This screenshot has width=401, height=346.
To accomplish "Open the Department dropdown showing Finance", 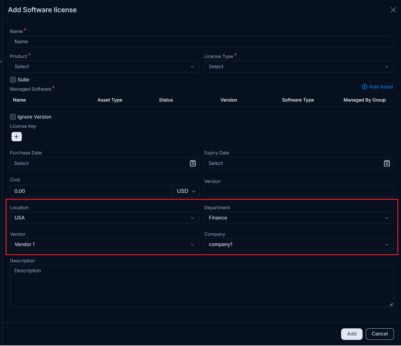I will click(x=299, y=218).
